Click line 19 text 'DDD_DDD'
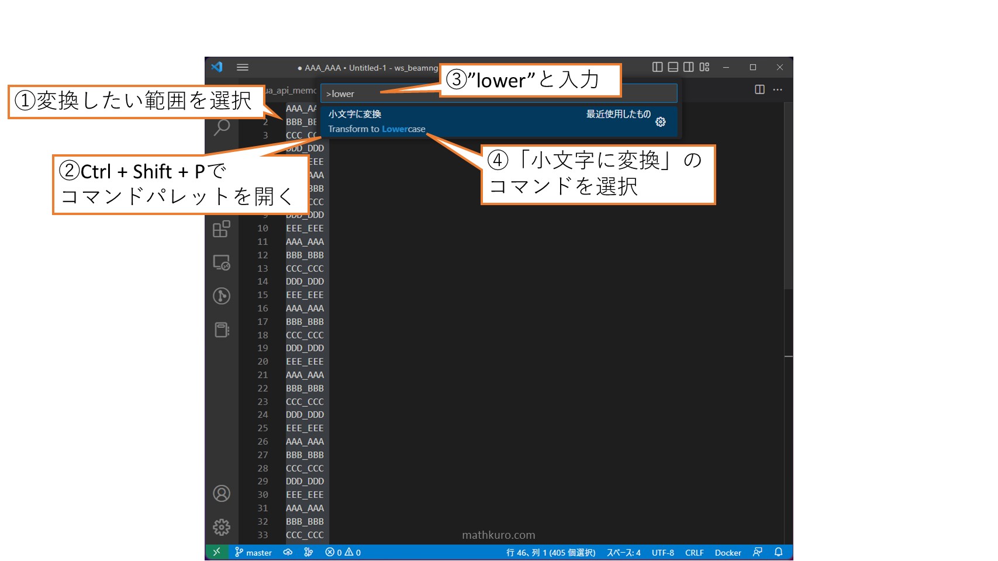 305,348
